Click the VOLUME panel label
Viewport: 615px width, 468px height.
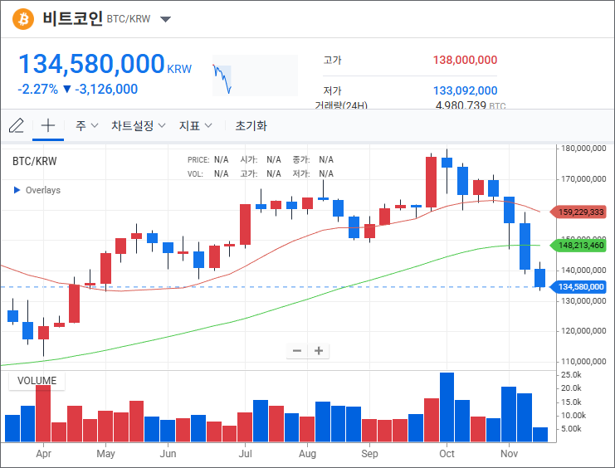click(37, 381)
